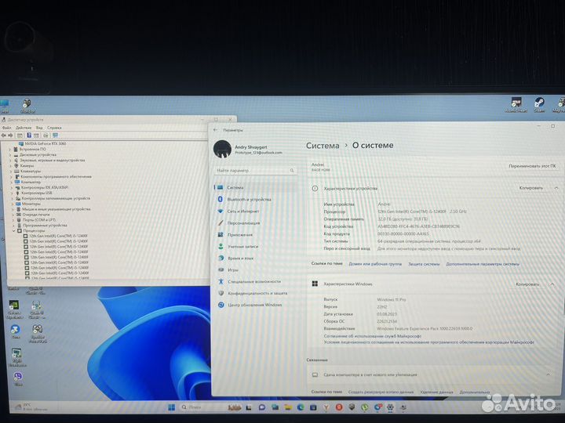This screenshot has width=565, height=423.
Task: Click the Help question-mark icon in Device Manager toolbar
Action: (x=29, y=136)
